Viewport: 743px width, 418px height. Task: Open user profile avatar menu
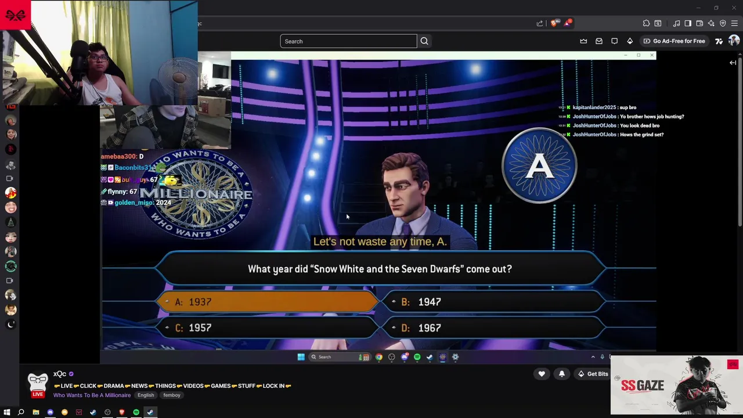(734, 41)
